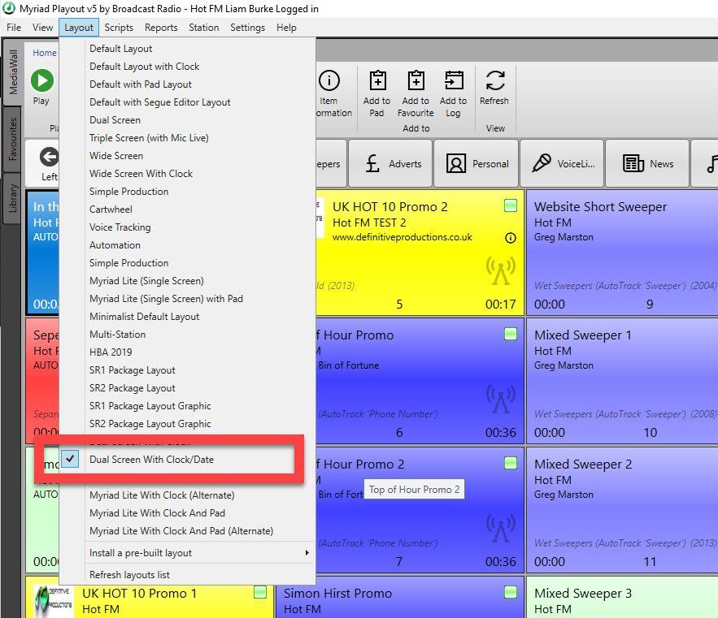Screen dimensions: 718x618
Task: Click the Simon Hirst Promo tile
Action: pyautogui.click(x=399, y=597)
